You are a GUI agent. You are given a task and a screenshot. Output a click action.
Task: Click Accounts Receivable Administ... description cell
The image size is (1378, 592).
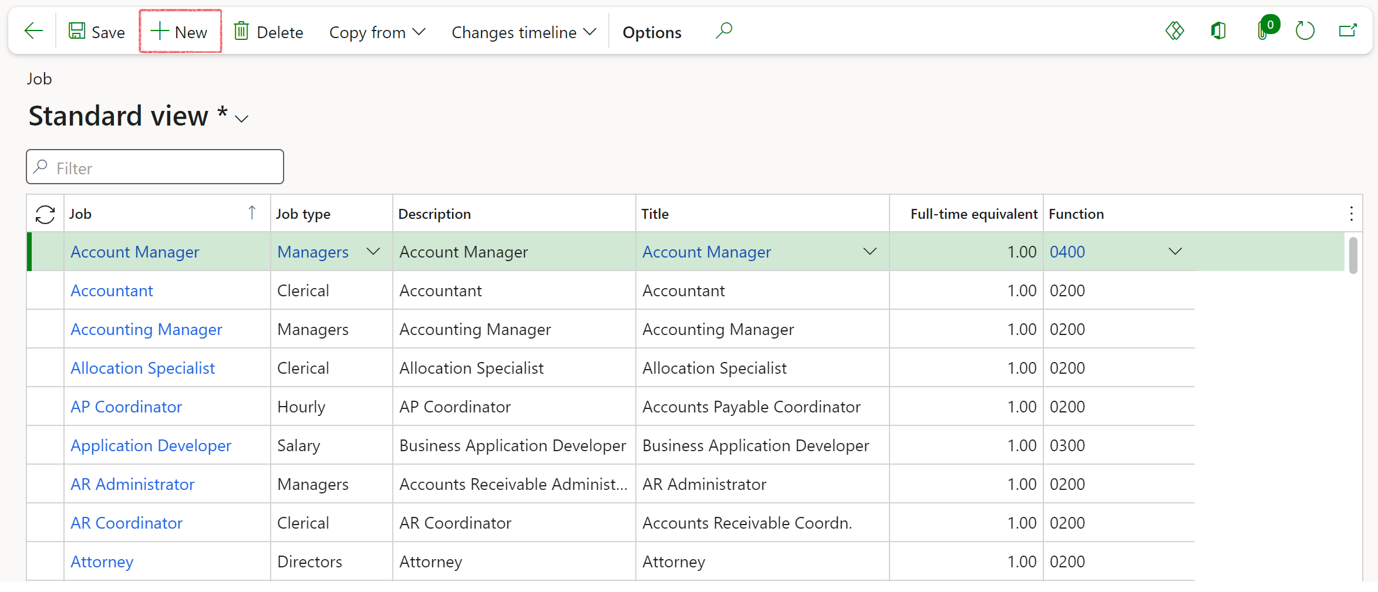coord(514,484)
